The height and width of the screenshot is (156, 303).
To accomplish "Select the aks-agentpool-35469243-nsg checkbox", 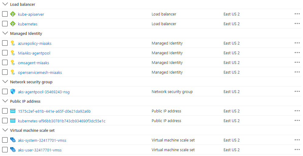I will (x=5, y=92).
